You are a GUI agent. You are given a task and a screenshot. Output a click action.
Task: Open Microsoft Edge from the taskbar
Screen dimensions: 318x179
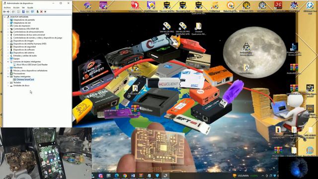click(117, 176)
